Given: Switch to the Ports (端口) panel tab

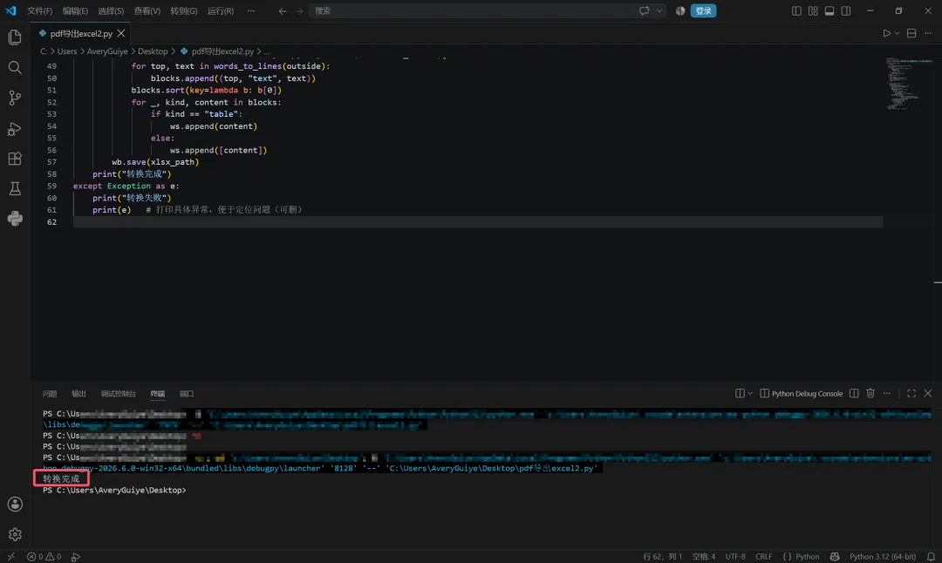Looking at the screenshot, I should pos(187,394).
